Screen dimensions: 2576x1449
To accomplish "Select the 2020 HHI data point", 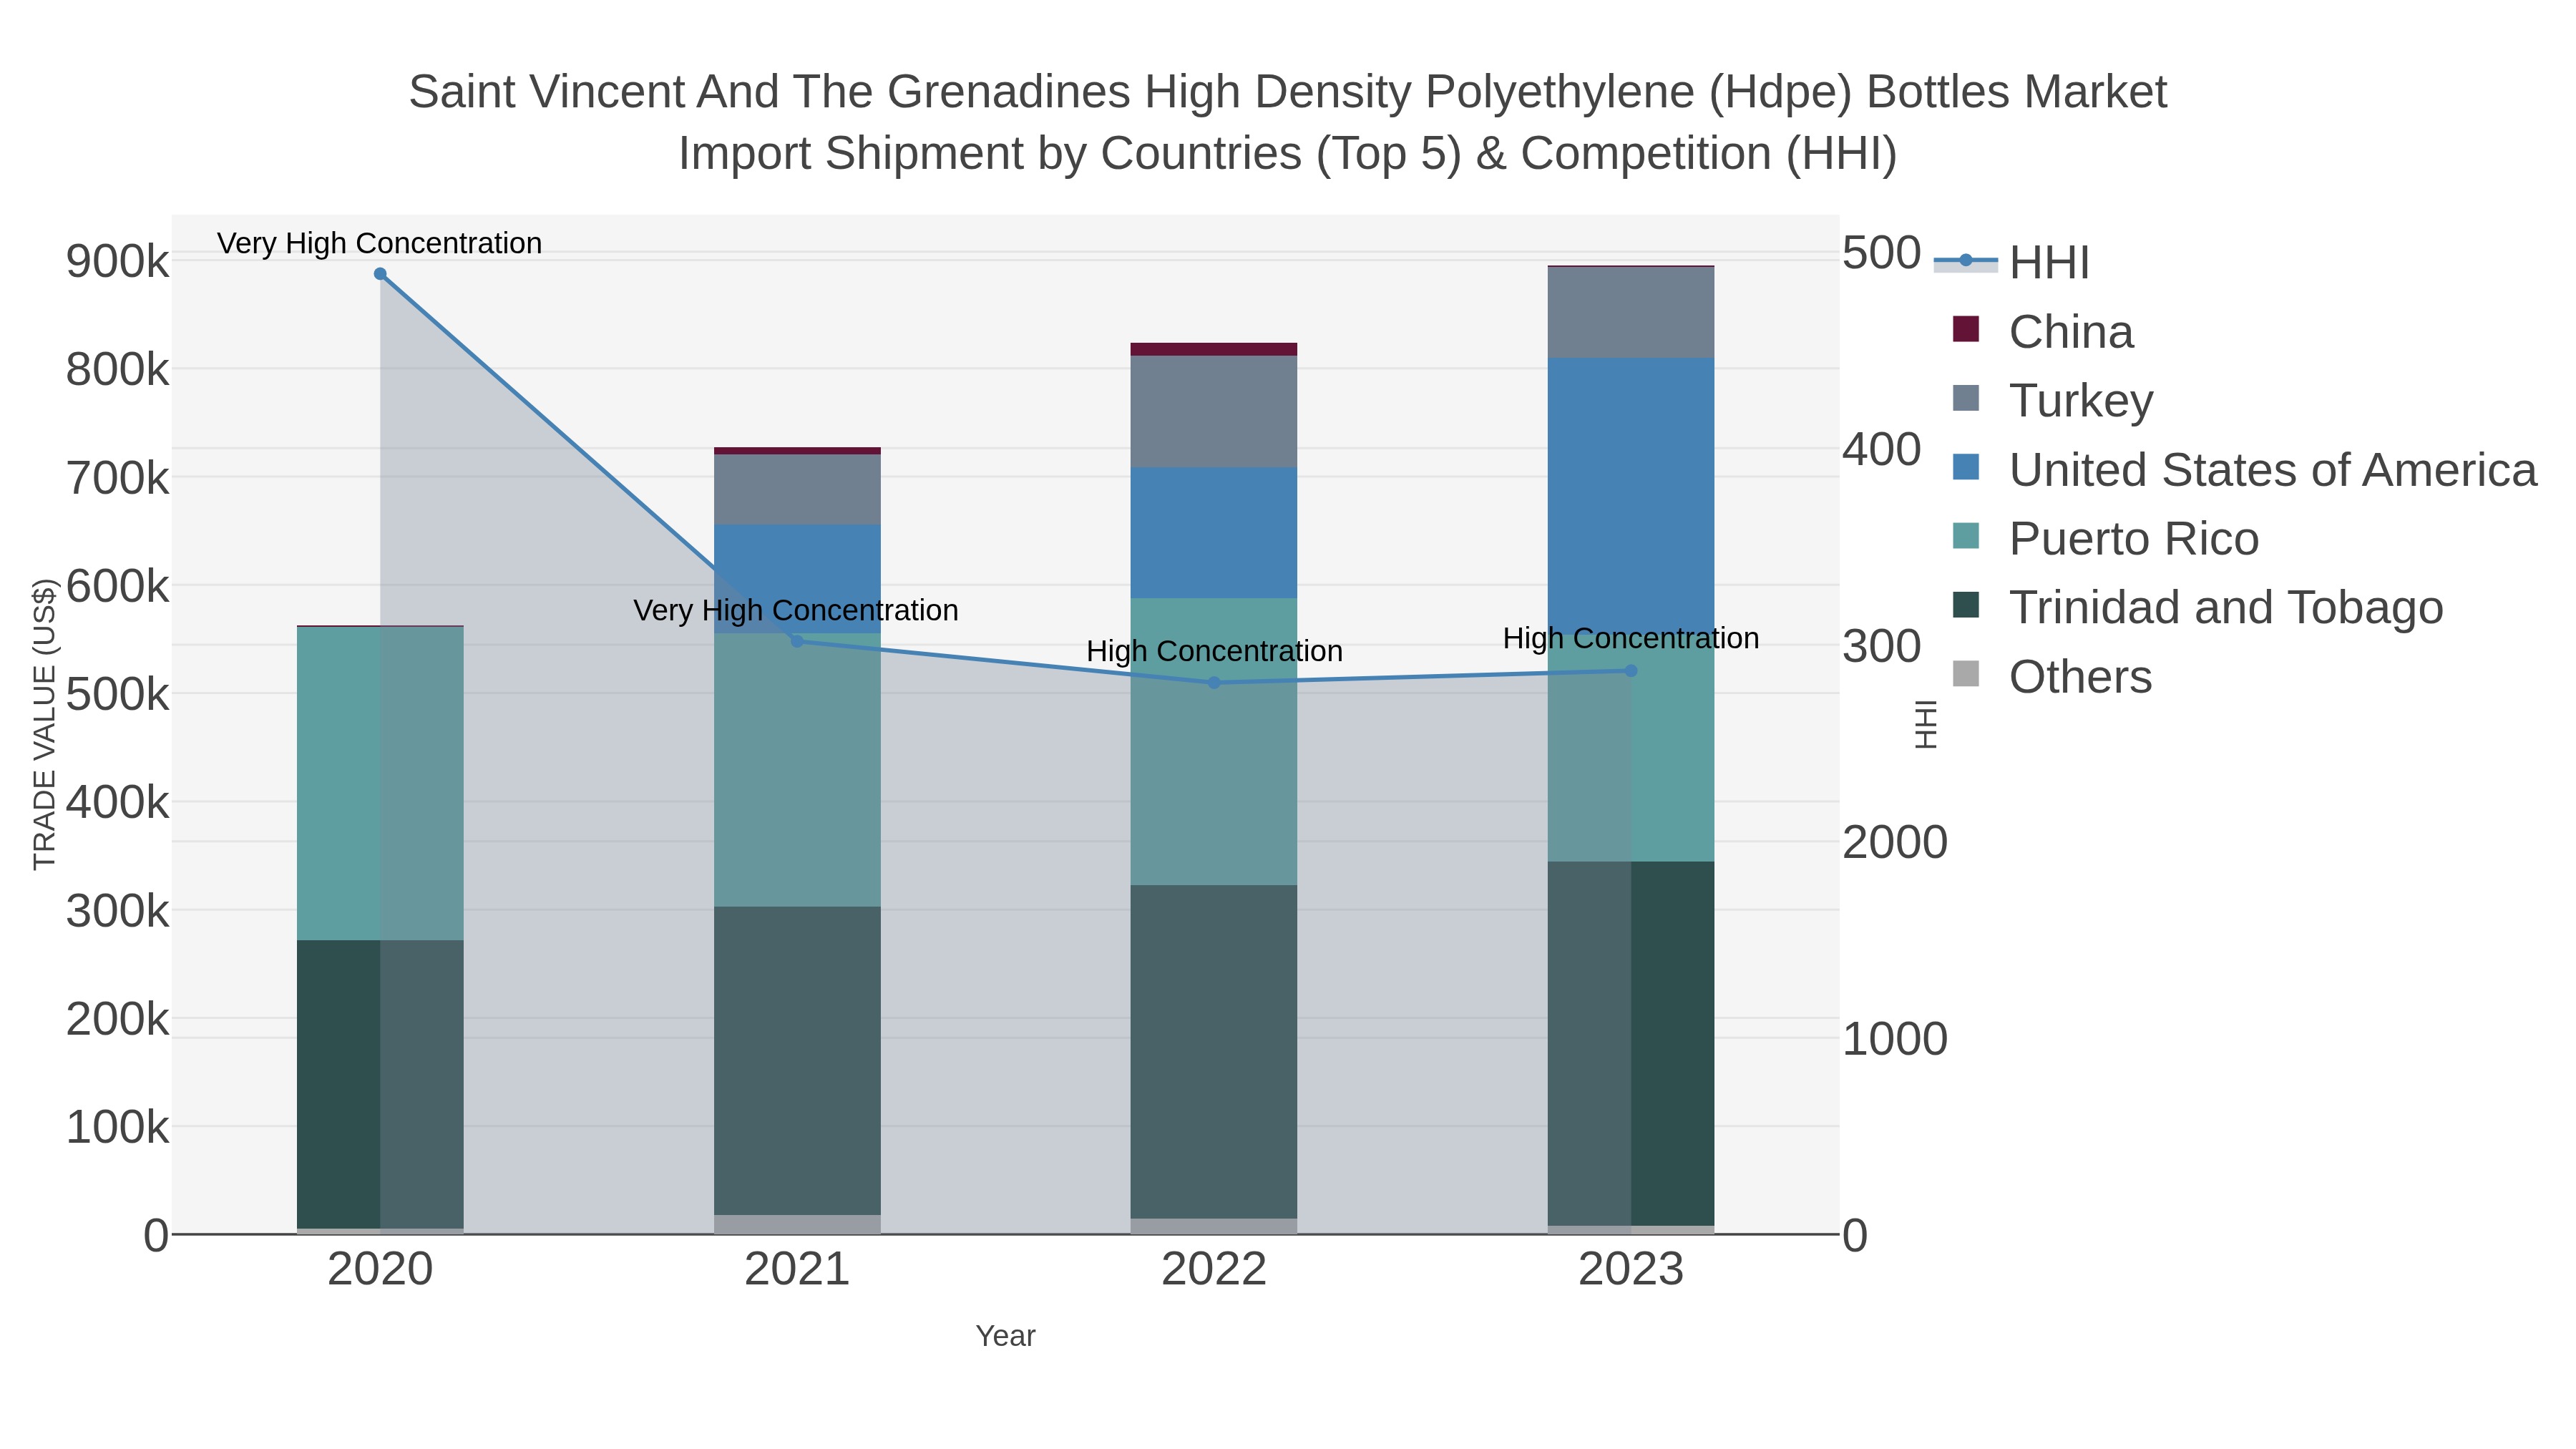I will 380,274.
